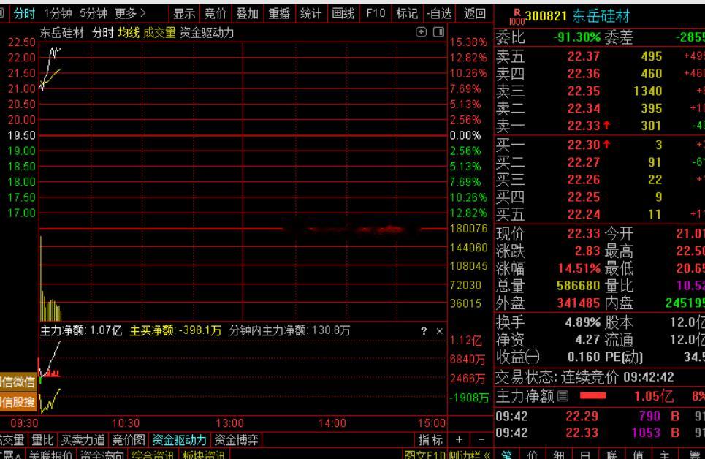
Task: Click the stock code 300821
Action: point(546,16)
